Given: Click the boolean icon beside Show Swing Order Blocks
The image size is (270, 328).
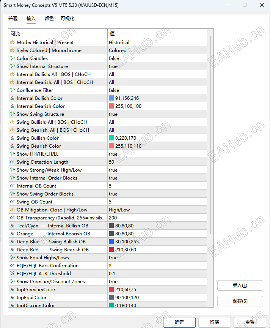Looking at the screenshot, I should point(13,194).
